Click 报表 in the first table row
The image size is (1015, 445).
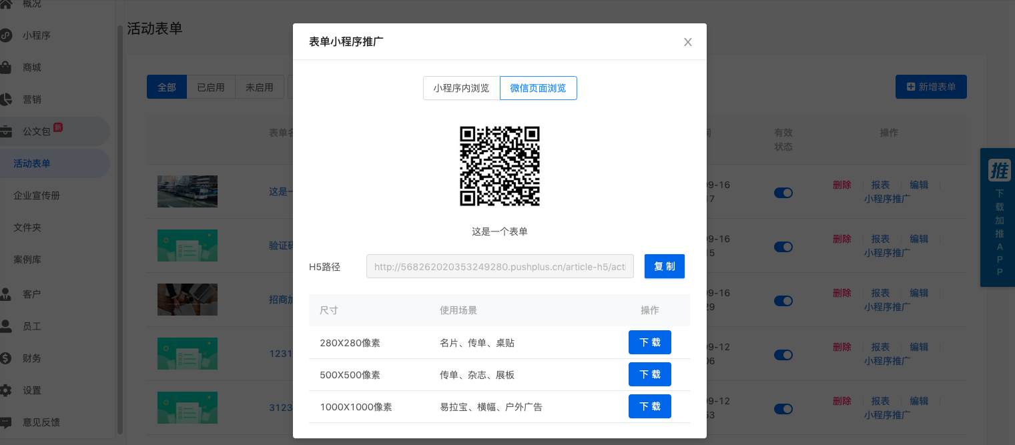click(880, 185)
